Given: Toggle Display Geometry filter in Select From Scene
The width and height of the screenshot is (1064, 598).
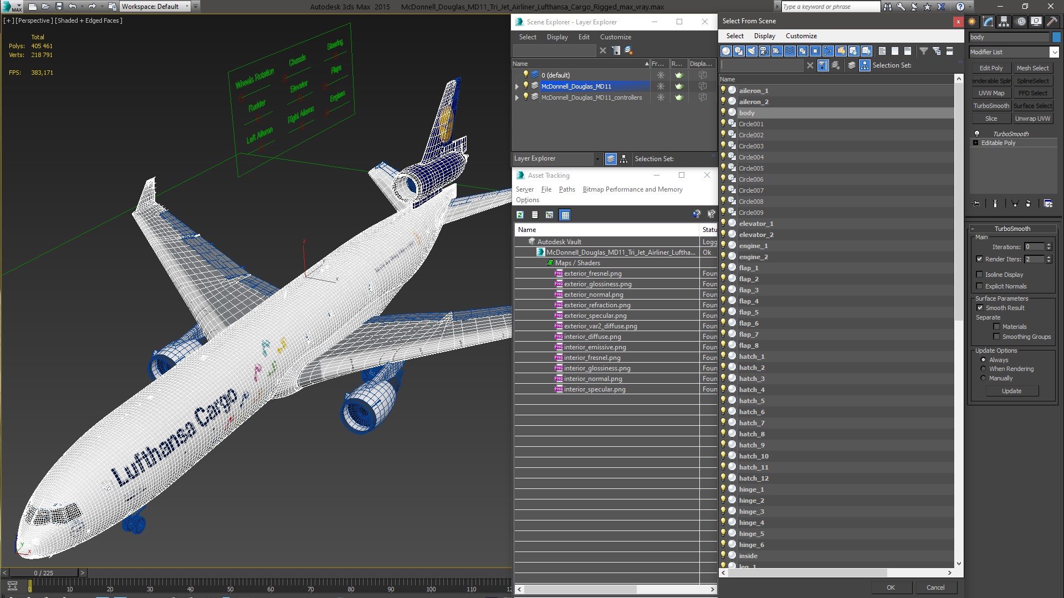Looking at the screenshot, I should (726, 51).
